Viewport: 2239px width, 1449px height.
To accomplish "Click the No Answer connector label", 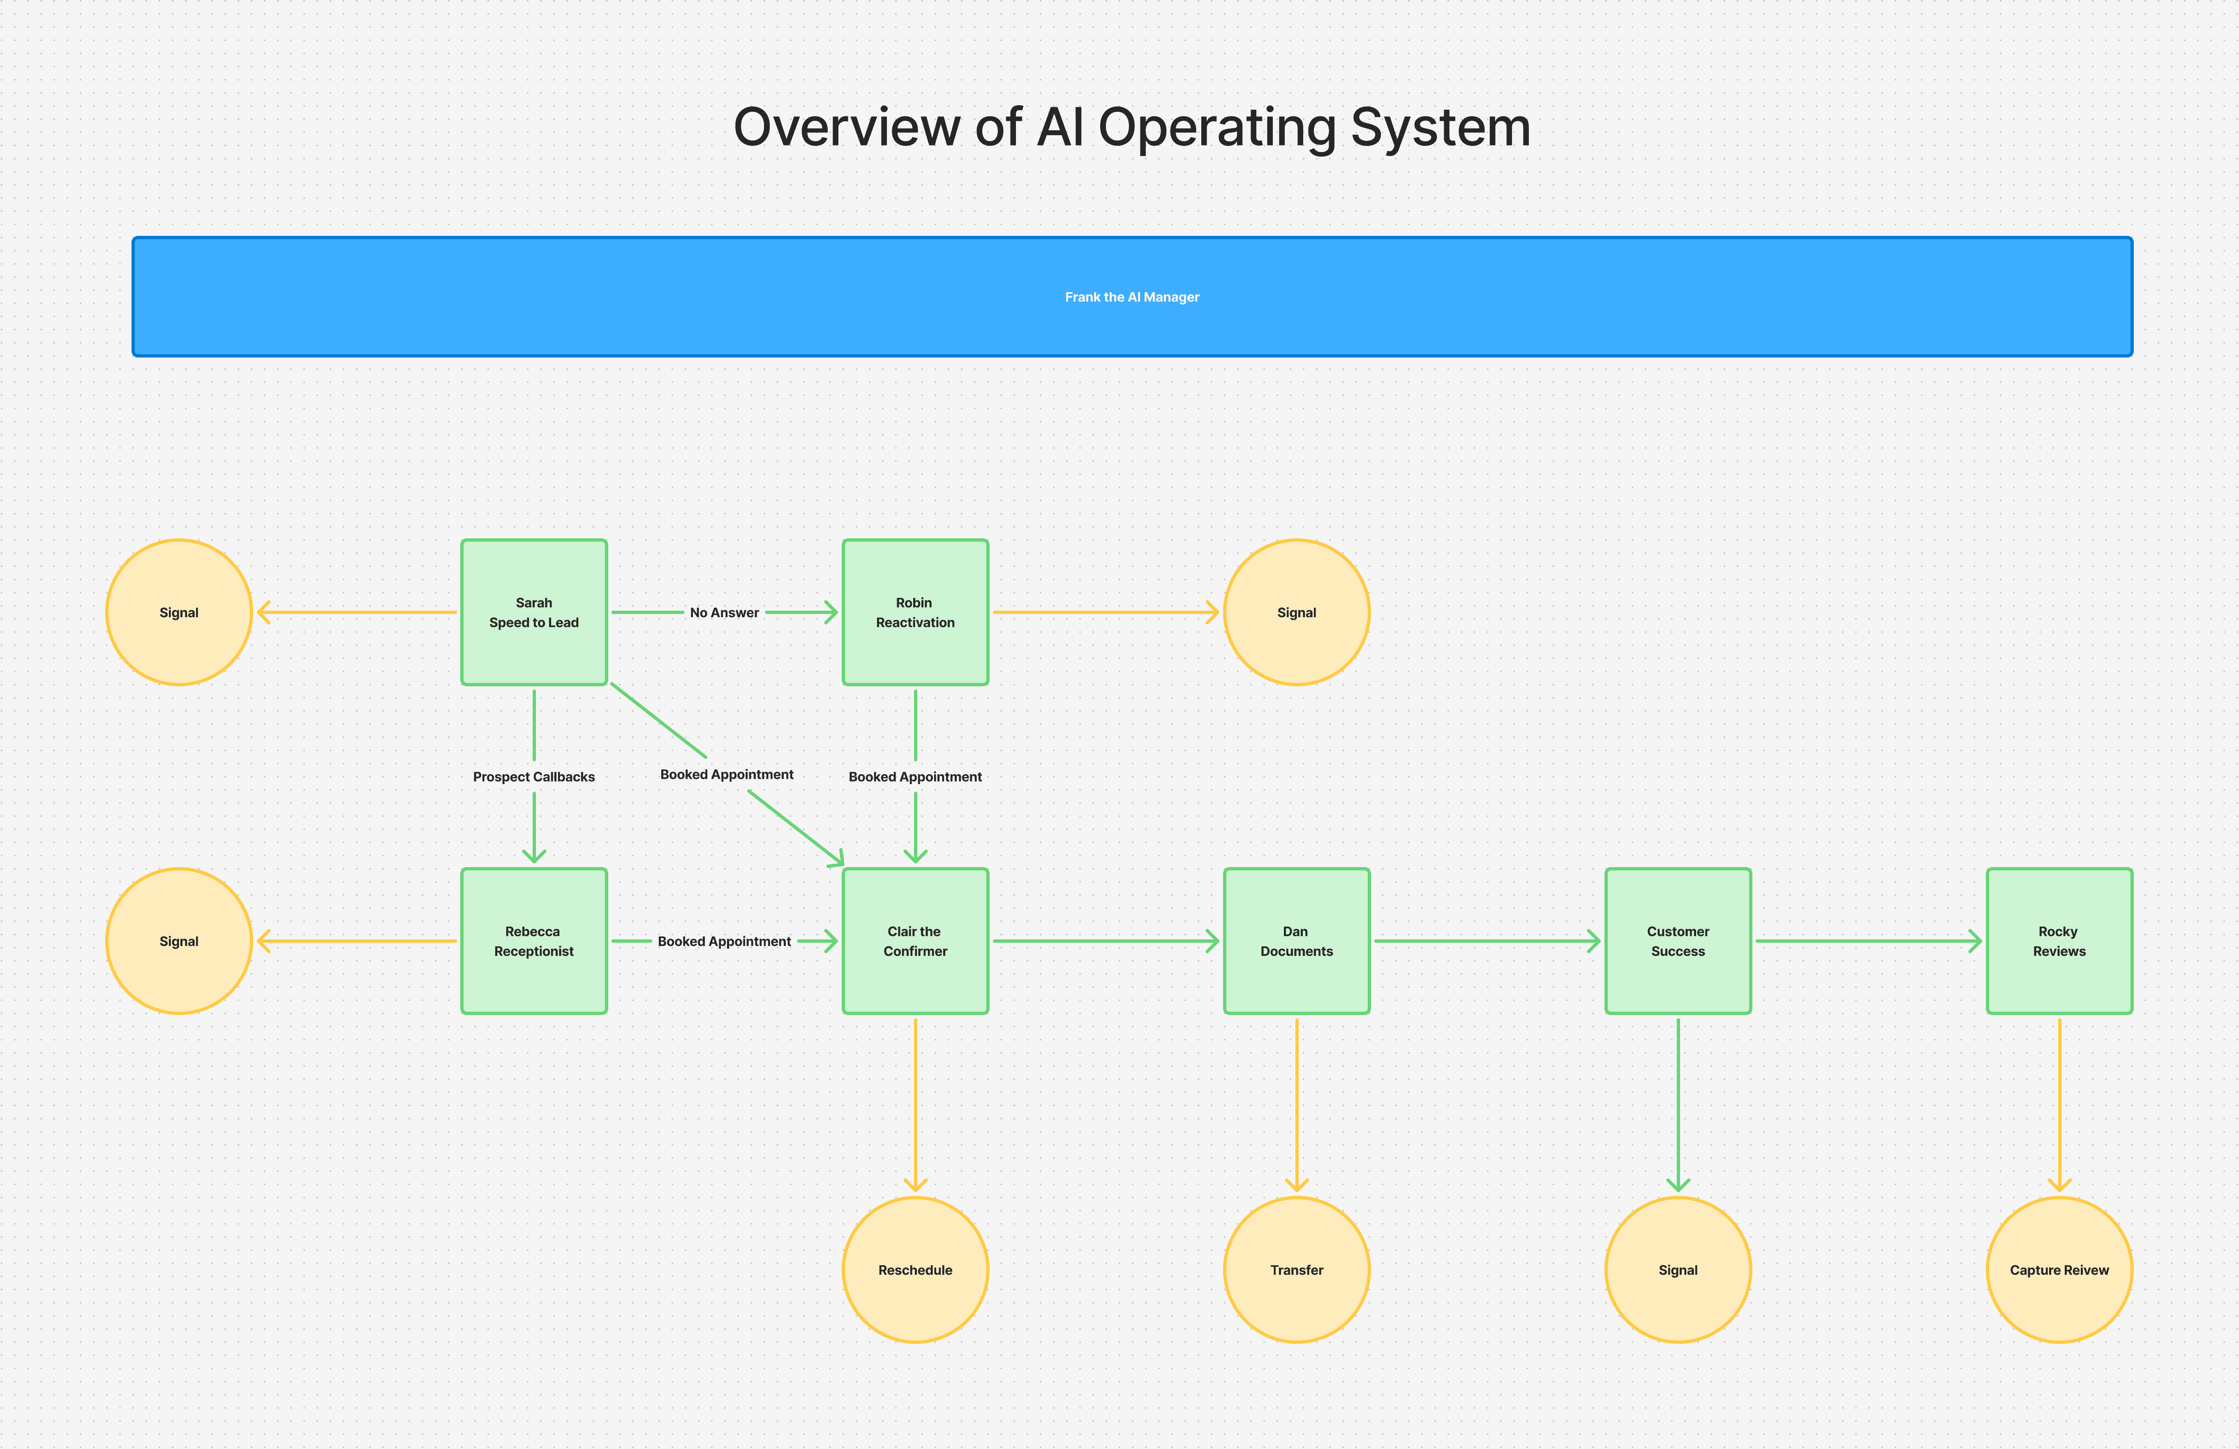I will [x=725, y=613].
